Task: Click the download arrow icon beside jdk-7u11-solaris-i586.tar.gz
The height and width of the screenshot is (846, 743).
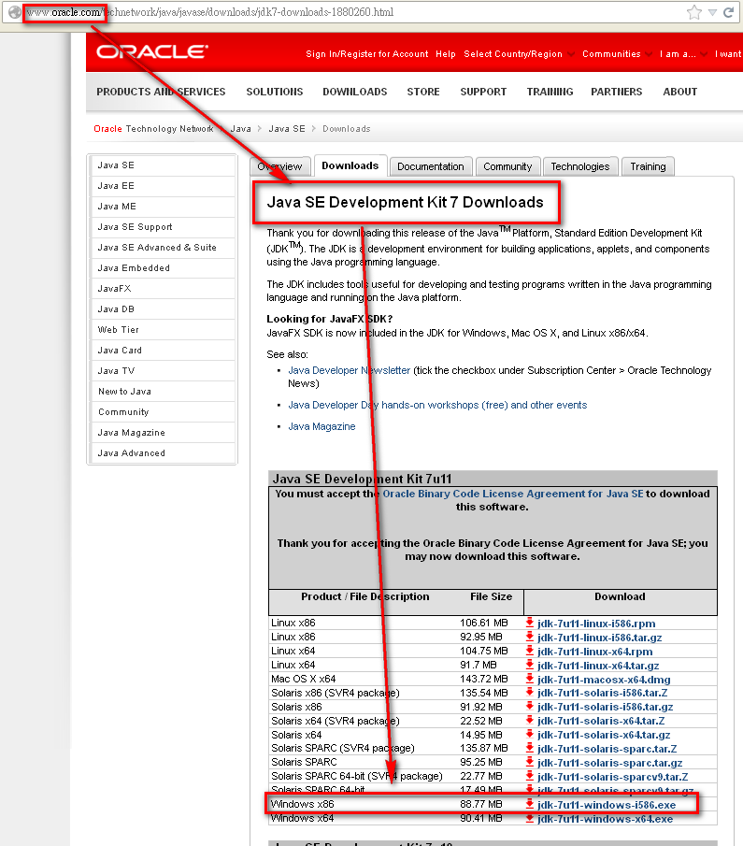Action: pyautogui.click(x=530, y=707)
